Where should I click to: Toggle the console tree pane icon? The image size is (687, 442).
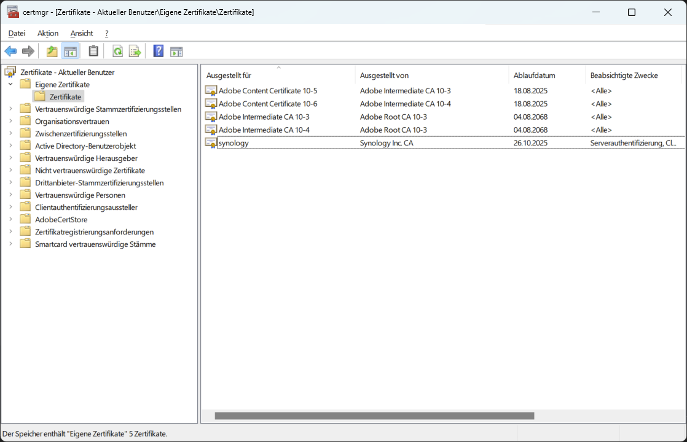coord(71,51)
